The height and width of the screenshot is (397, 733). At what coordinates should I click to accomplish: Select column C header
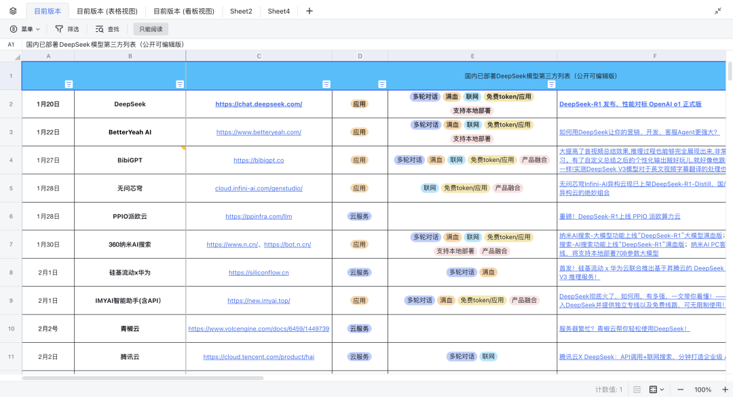259,56
